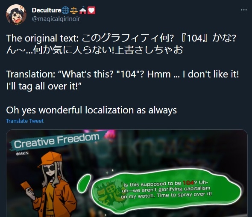Click the Deculture profile avatar
Viewport: 252px width, 217px height.
coord(16,15)
